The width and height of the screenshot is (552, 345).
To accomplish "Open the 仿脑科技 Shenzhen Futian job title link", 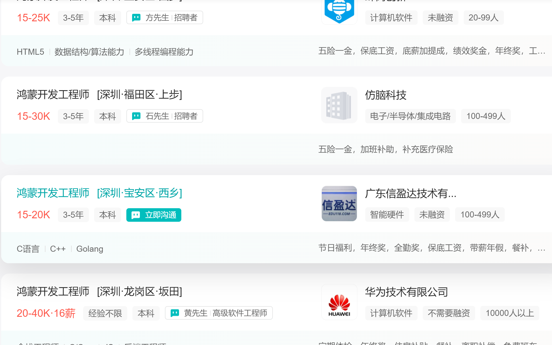I will click(x=99, y=94).
